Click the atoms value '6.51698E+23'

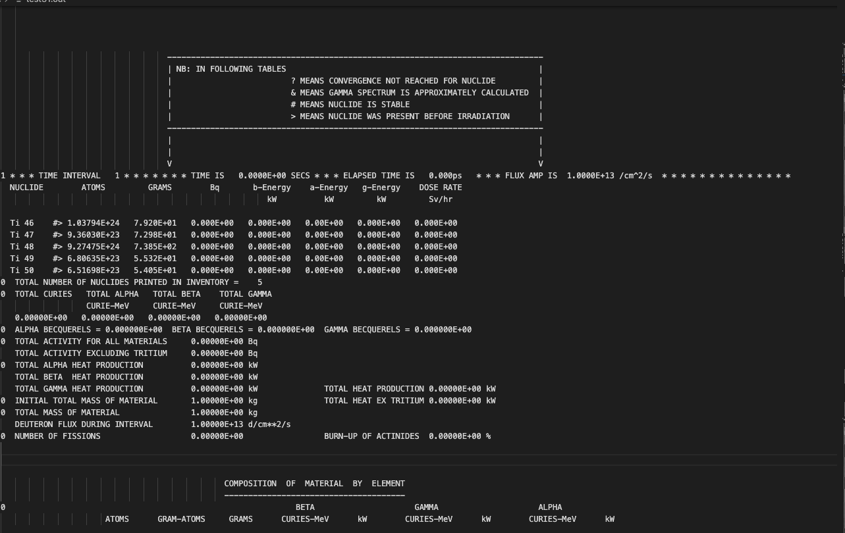tap(94, 270)
